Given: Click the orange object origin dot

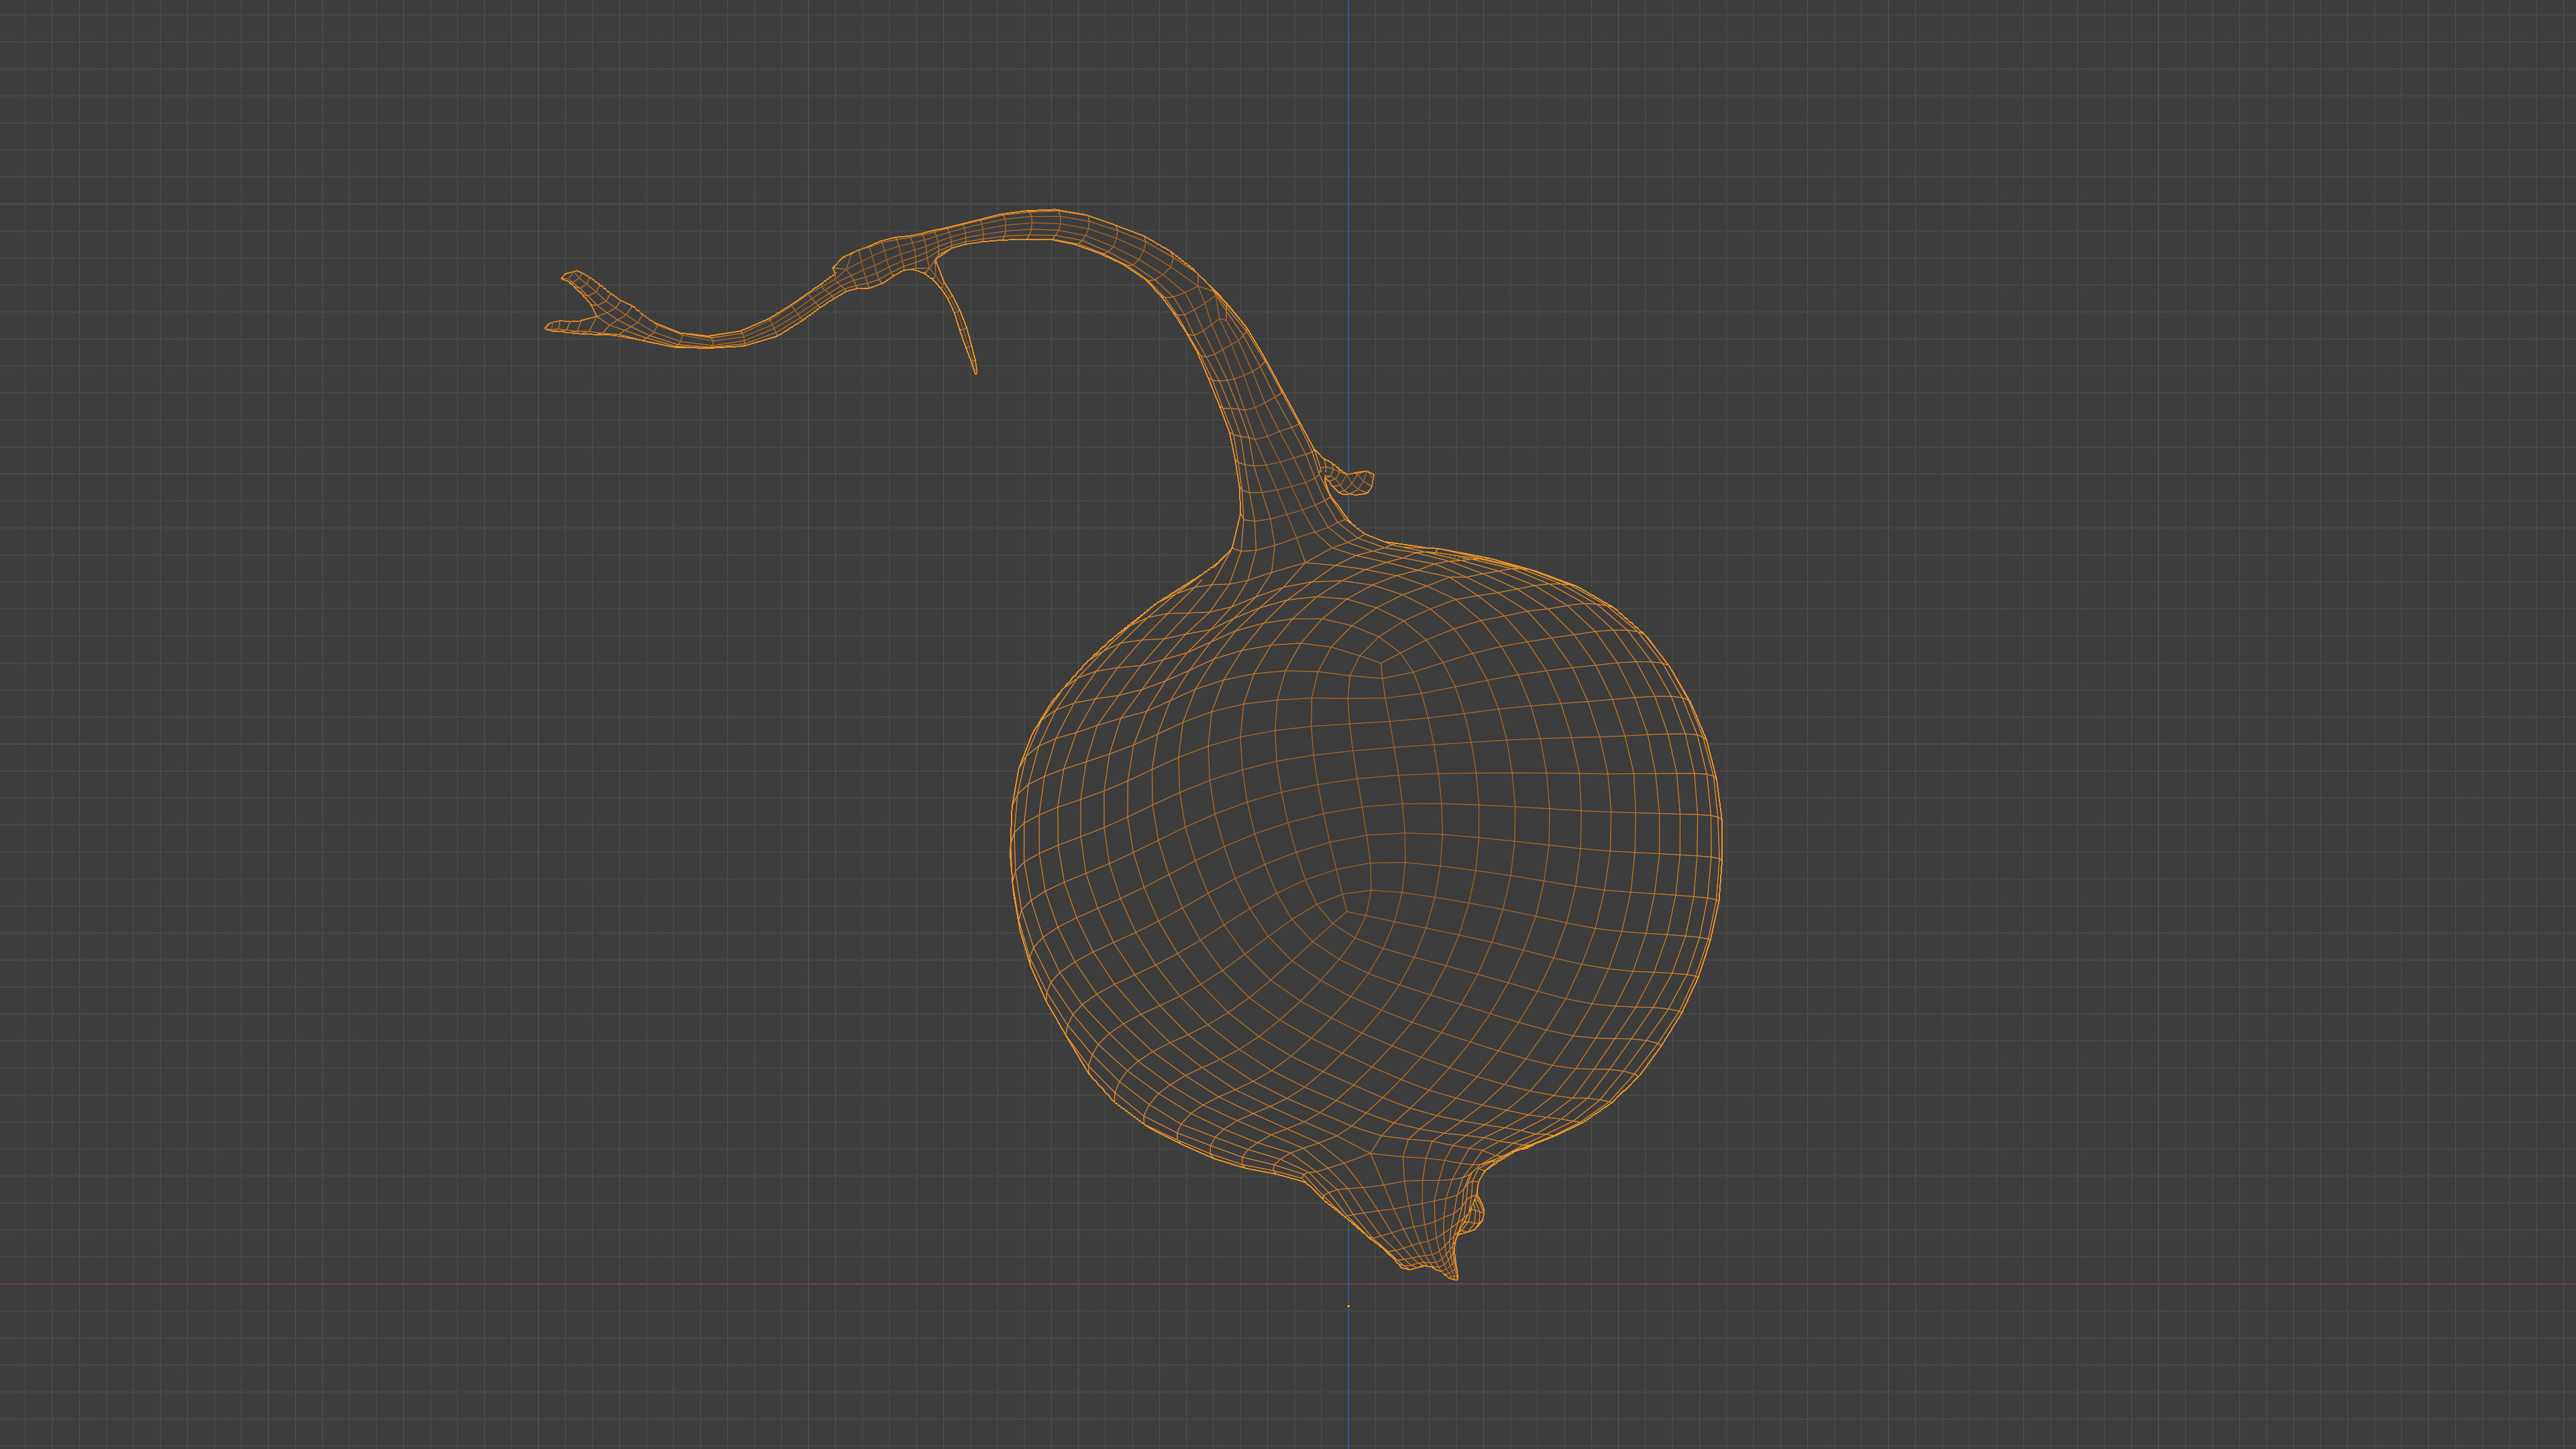Looking at the screenshot, I should 1348,1306.
